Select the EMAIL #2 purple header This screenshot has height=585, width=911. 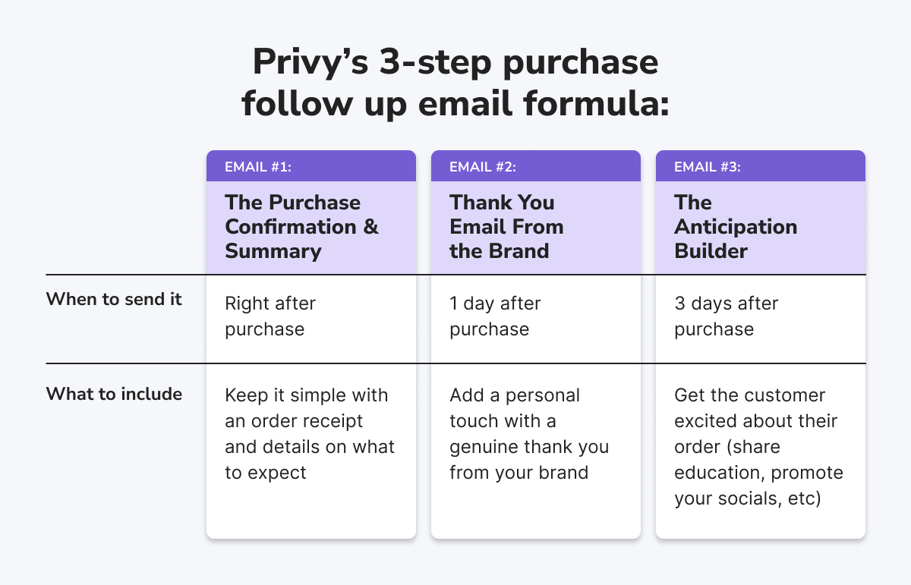(x=536, y=166)
